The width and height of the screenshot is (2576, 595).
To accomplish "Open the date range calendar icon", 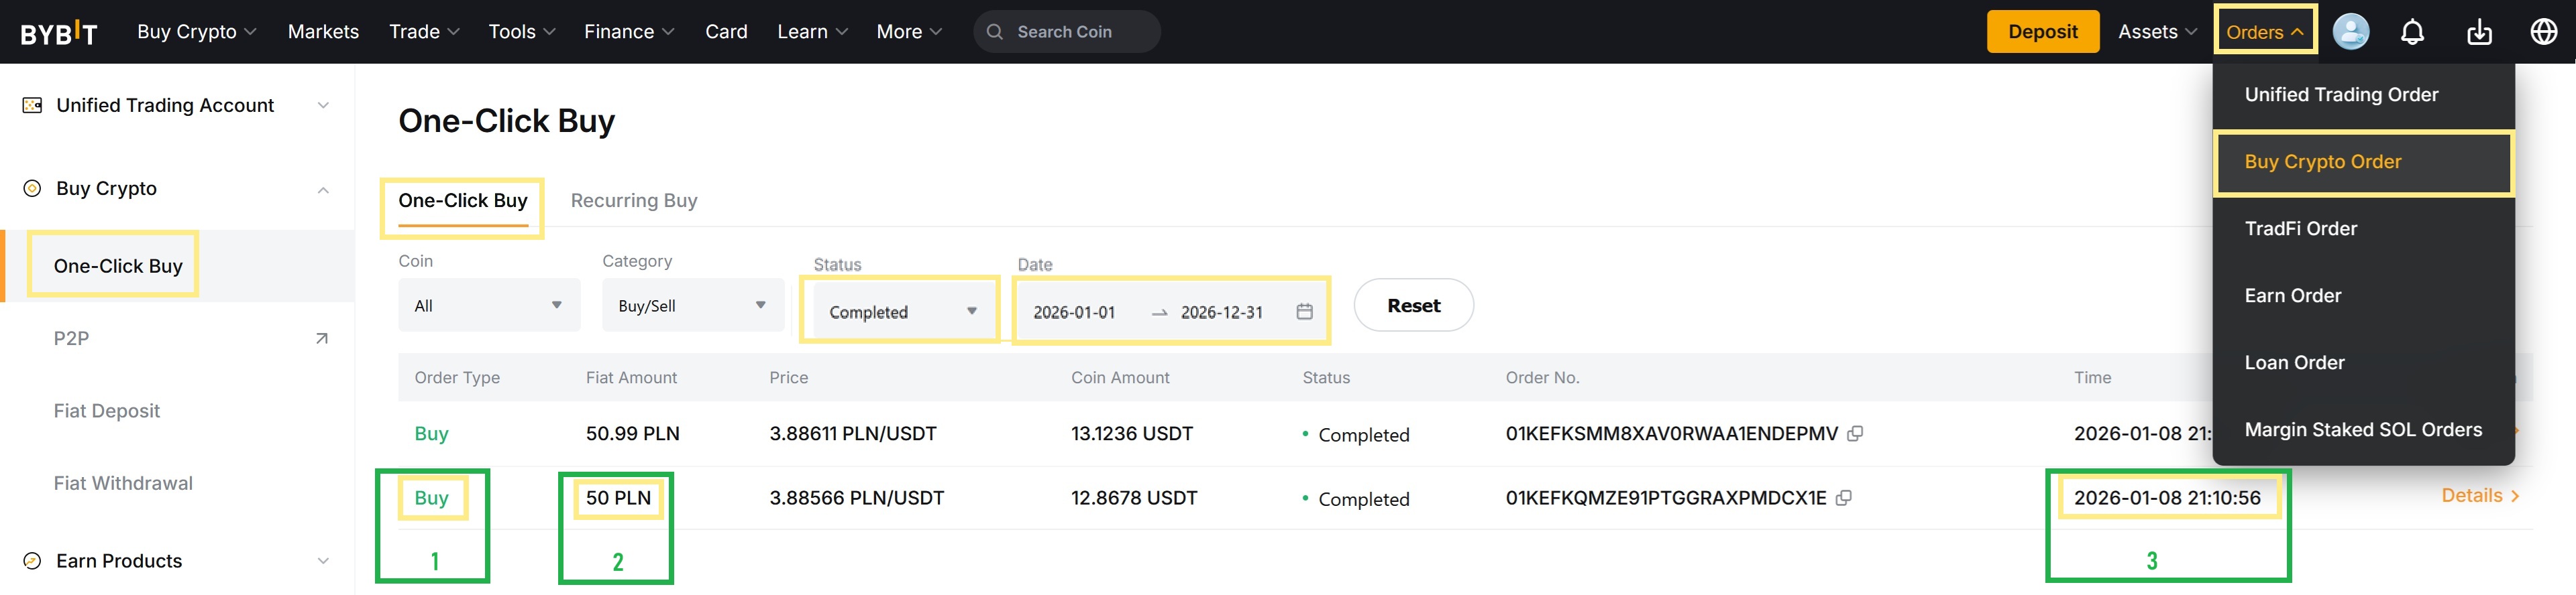I will (x=1304, y=312).
